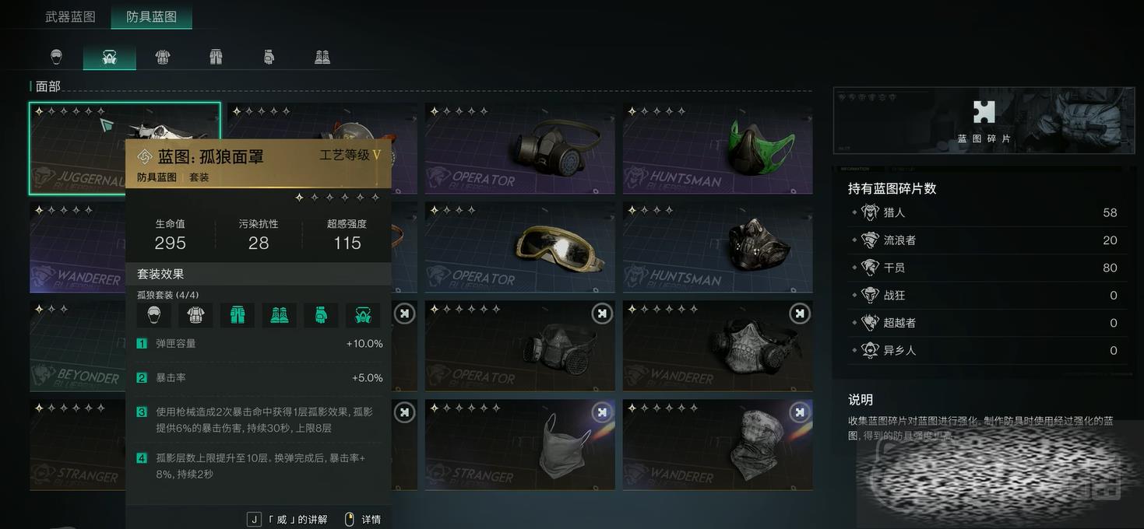1144x529 pixels.
Task: Select the Operator goggles blueprint card
Action: pyautogui.click(x=519, y=247)
